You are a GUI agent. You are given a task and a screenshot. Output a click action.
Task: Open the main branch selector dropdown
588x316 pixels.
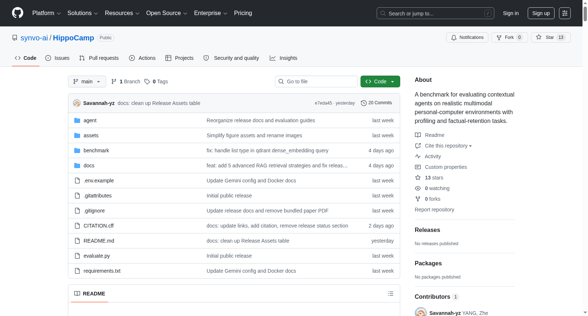click(87, 81)
